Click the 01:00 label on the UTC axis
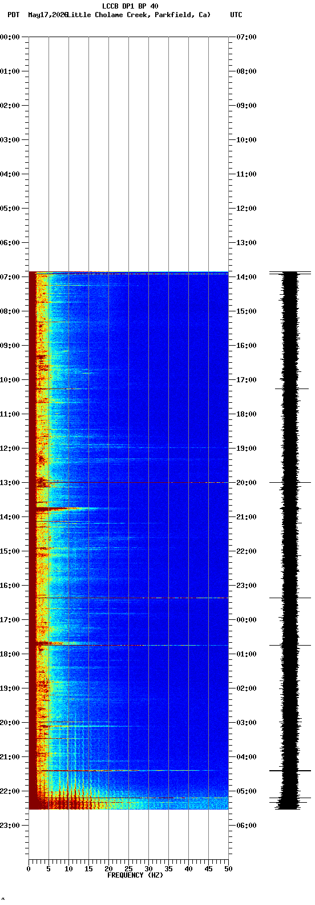This screenshot has height=905, width=315. pyautogui.click(x=247, y=654)
